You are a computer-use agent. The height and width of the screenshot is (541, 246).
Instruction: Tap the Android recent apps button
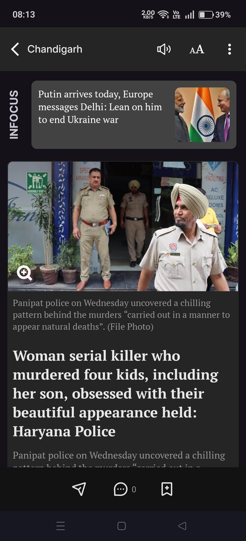tap(61, 526)
